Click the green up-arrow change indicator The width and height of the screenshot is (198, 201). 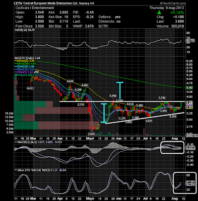159,13
